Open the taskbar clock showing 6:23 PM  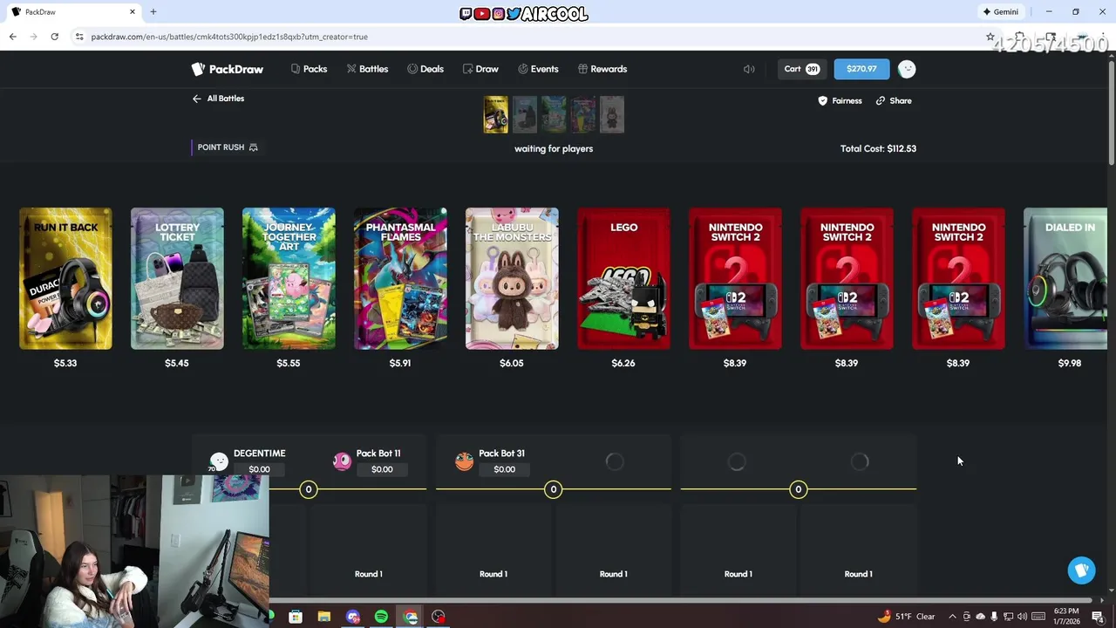[x=1066, y=617]
